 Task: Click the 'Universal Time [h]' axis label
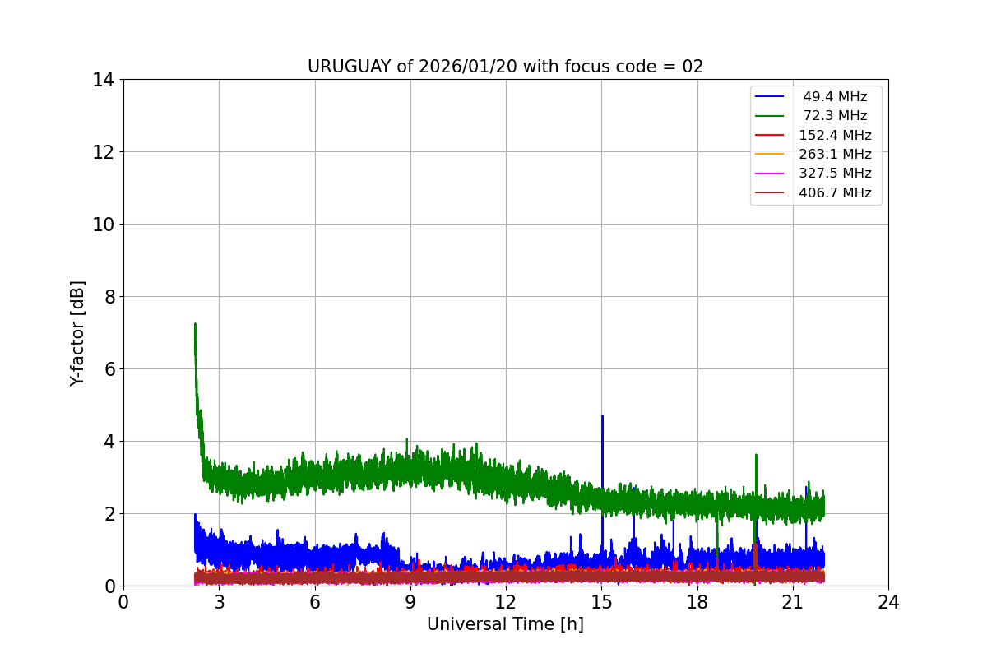click(x=505, y=625)
